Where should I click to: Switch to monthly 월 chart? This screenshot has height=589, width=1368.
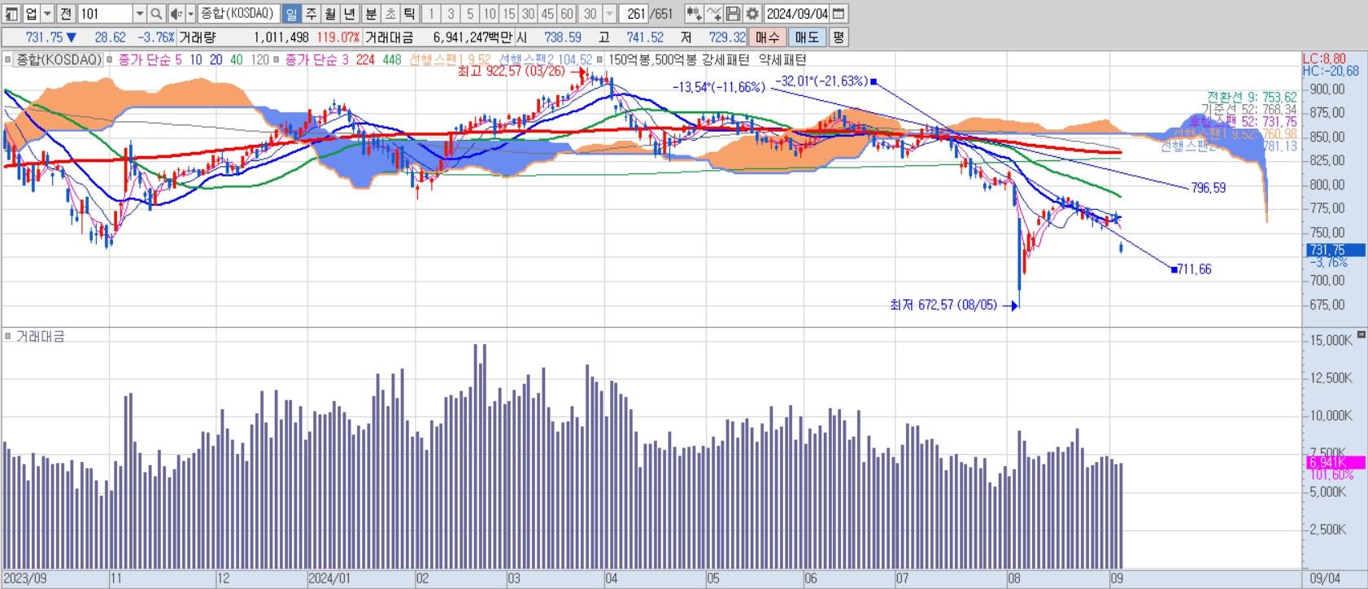coord(330,14)
